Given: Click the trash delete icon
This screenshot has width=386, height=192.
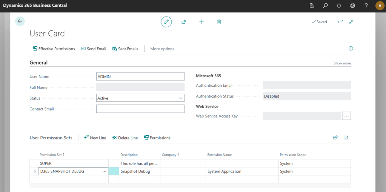Looking at the screenshot, I should (x=219, y=22).
